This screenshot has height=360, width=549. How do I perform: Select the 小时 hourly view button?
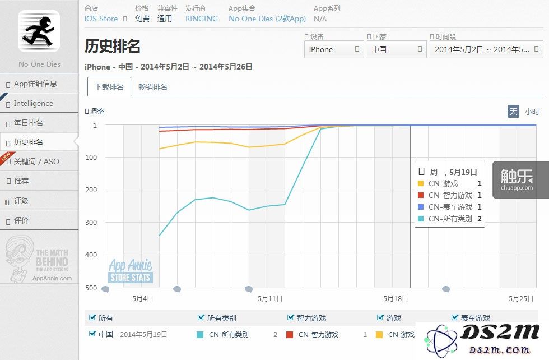pyautogui.click(x=532, y=112)
